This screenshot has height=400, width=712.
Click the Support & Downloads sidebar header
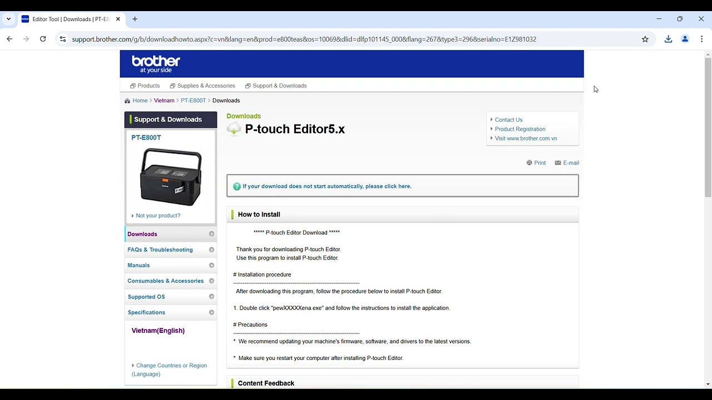click(171, 119)
